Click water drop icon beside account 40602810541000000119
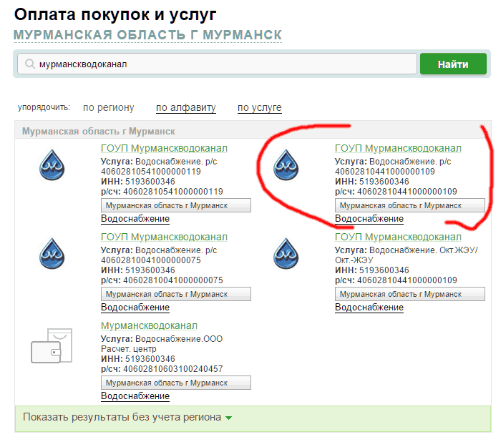The height and width of the screenshot is (442, 501). (52, 164)
